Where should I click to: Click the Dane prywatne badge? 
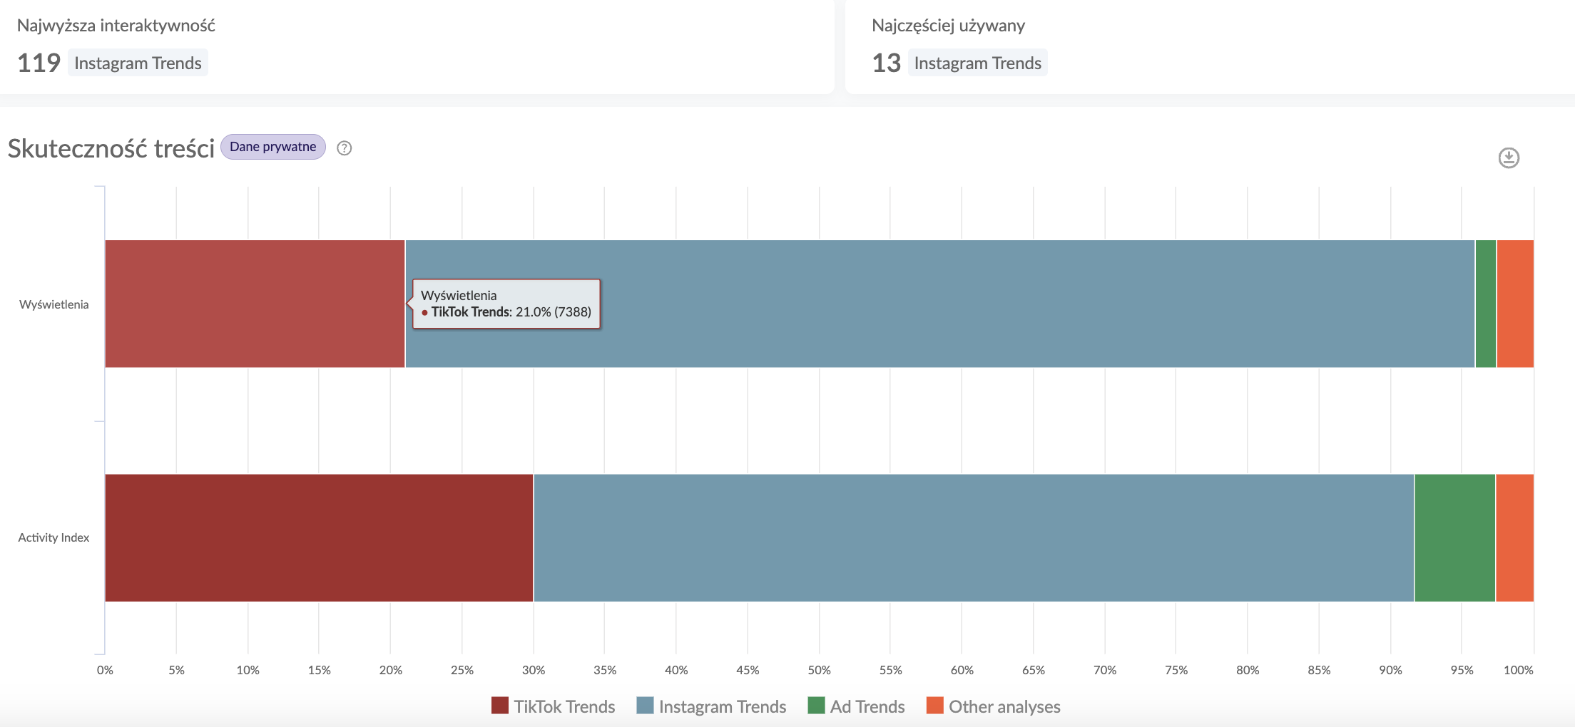click(x=272, y=147)
